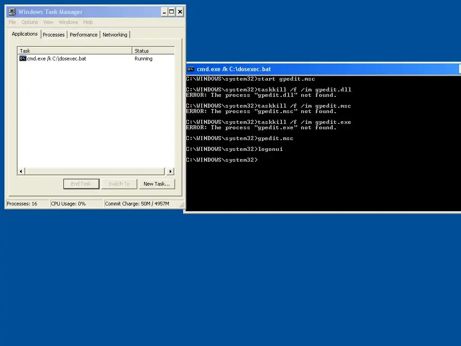Open the Options menu in Task Manager

point(30,22)
